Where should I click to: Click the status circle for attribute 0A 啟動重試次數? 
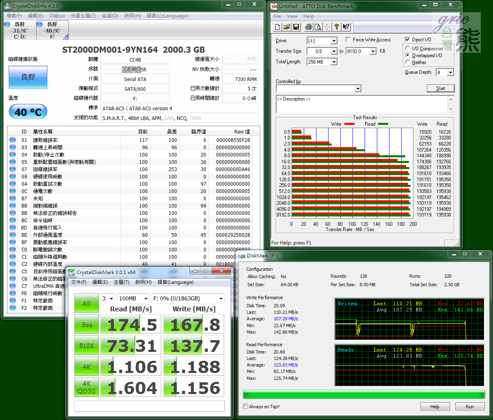point(13,184)
